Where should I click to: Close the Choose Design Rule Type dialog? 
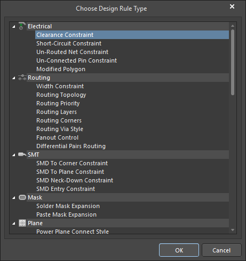[x=232, y=6]
